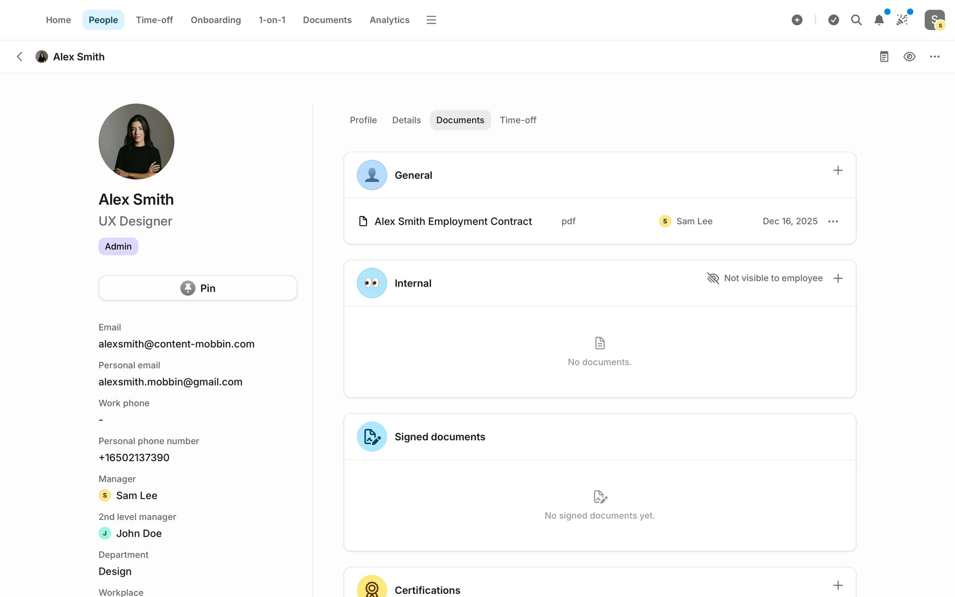Open the notes page icon near eye

[x=884, y=57]
